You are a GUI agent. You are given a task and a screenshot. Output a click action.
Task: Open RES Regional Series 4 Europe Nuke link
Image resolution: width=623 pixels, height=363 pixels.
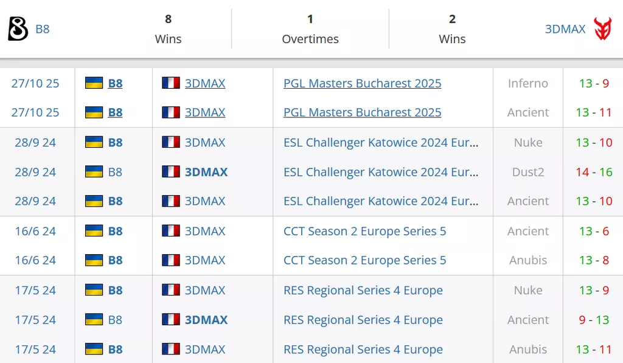point(363,290)
